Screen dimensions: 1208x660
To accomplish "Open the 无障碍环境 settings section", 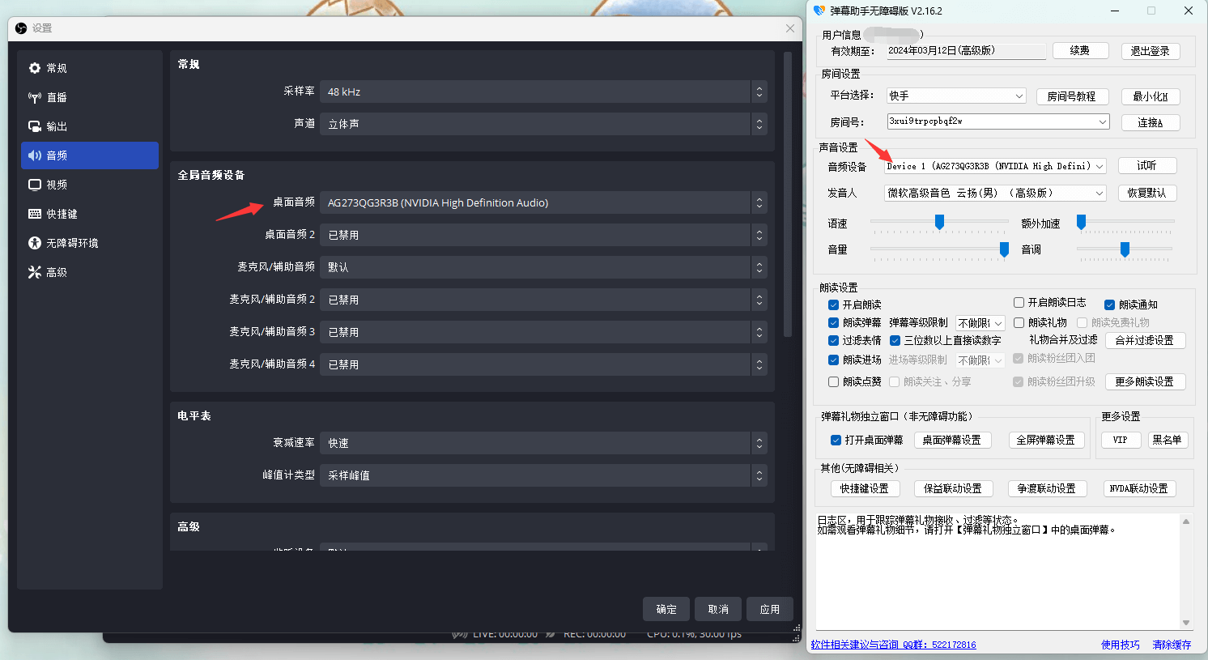I will click(x=89, y=243).
